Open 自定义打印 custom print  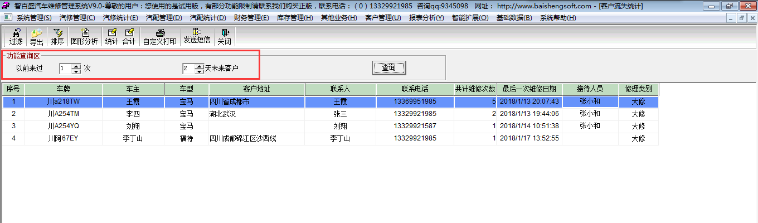tap(160, 37)
